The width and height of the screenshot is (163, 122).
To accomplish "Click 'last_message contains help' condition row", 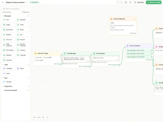I will (x=139, y=54).
